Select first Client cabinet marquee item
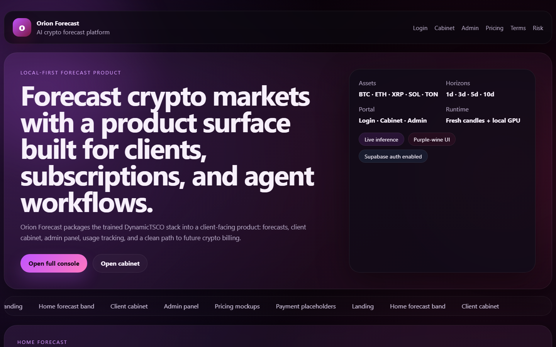556x347 pixels. pyautogui.click(x=129, y=307)
